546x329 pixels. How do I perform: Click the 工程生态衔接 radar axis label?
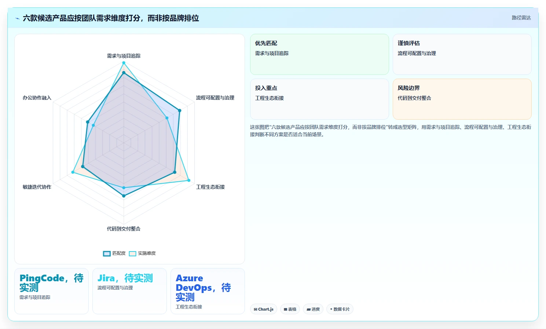point(210,187)
